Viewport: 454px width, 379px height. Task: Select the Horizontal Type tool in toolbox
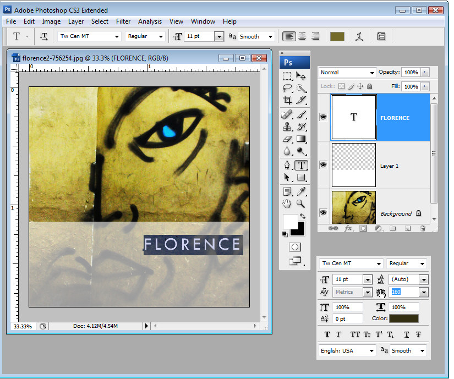coord(301,165)
